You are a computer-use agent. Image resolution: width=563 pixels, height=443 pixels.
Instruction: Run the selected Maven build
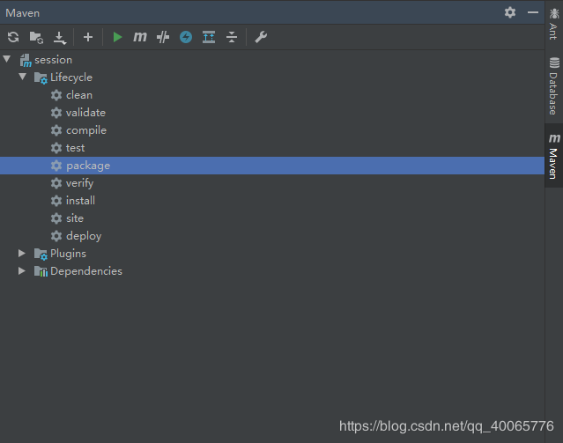pos(117,37)
